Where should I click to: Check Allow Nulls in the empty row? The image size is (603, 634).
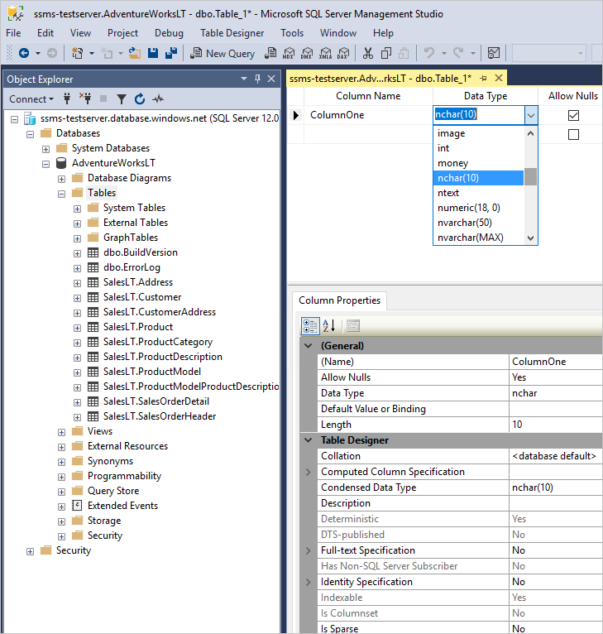click(573, 134)
